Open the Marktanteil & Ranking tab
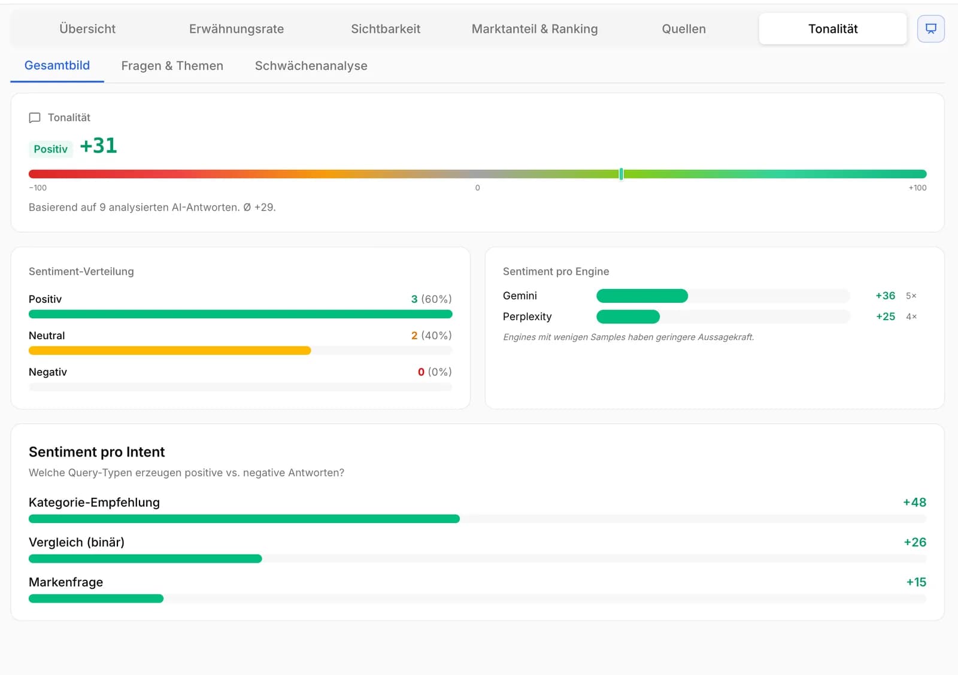Screen dimensions: 958x675 [x=535, y=29]
